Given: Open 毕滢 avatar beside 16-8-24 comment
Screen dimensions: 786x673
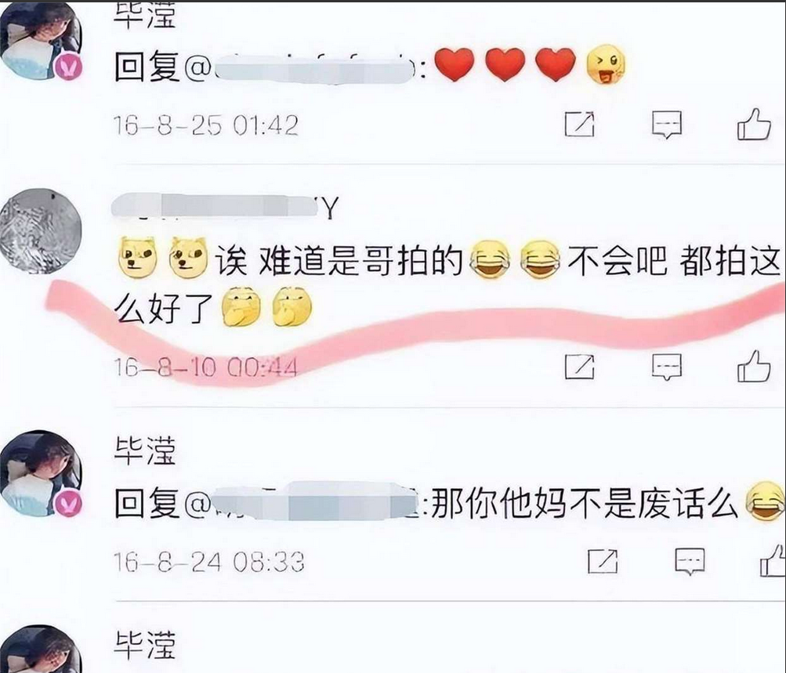Looking at the screenshot, I should tap(41, 473).
